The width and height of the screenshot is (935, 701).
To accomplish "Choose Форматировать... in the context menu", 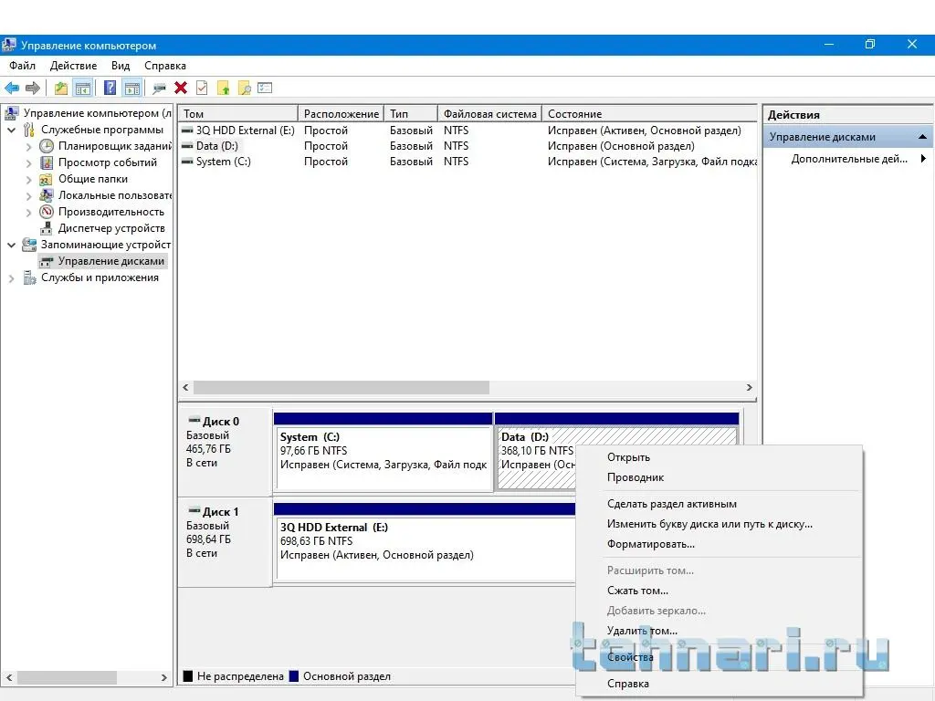I will click(650, 544).
